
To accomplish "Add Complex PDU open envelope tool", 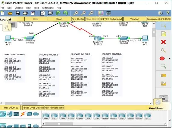I will [163, 83].
